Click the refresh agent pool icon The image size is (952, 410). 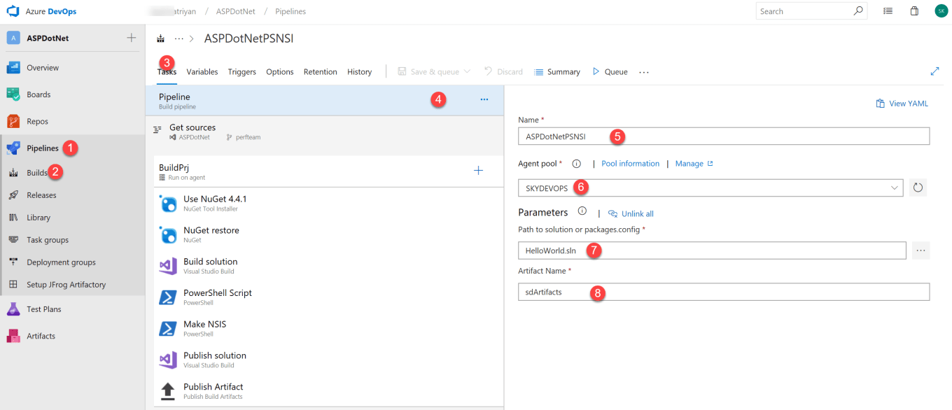point(918,188)
